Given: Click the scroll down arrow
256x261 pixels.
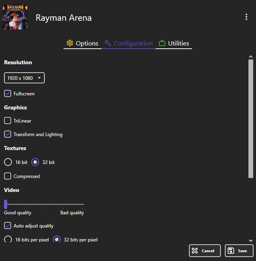Looking at the screenshot, I should pyautogui.click(x=251, y=241).
